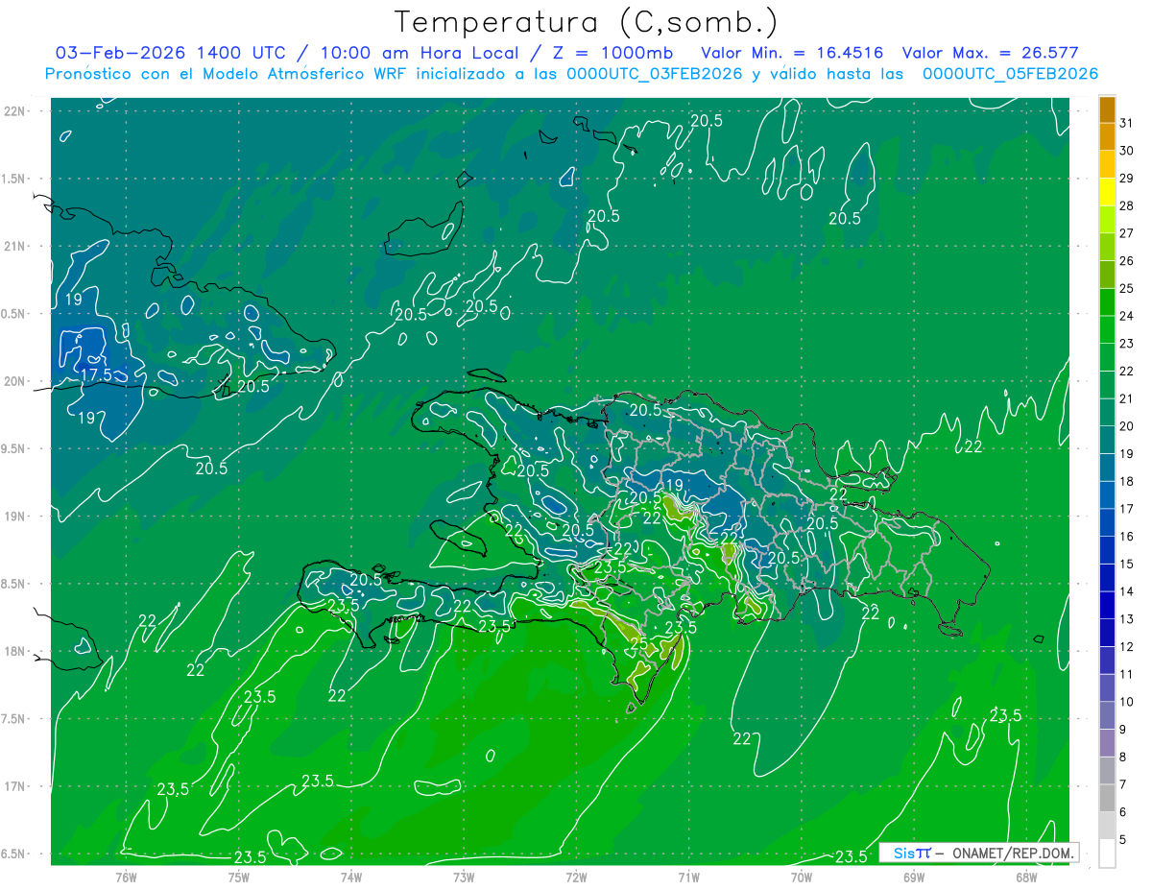This screenshot has height=890, width=1152.
Task: Click the color-scale label "25"
Action: [x=1127, y=288]
